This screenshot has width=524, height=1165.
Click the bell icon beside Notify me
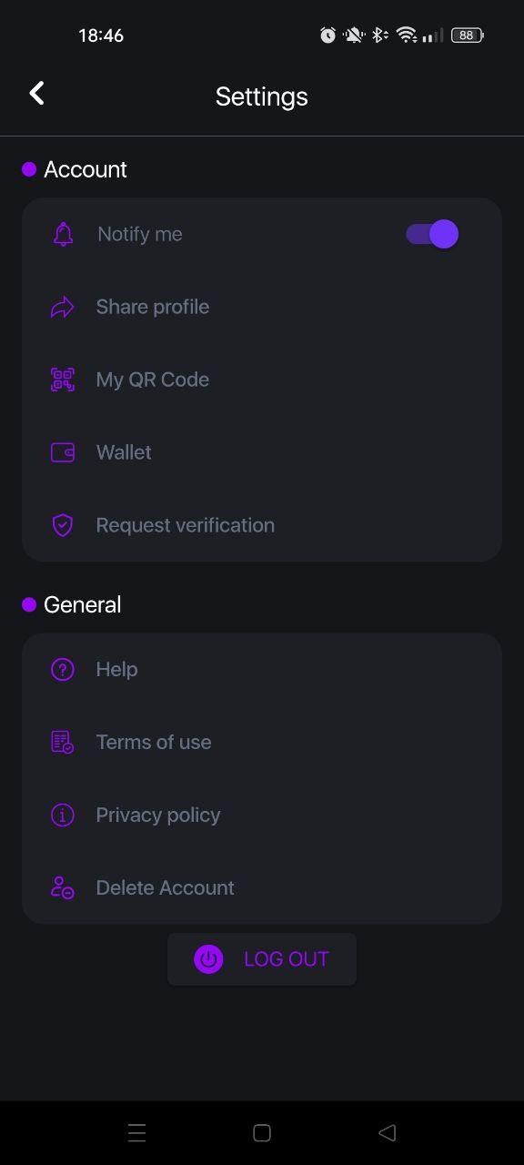tap(63, 234)
